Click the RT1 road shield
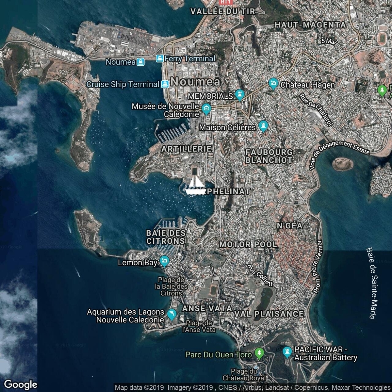Screen dimensions: 392x392 [x=225, y=2]
